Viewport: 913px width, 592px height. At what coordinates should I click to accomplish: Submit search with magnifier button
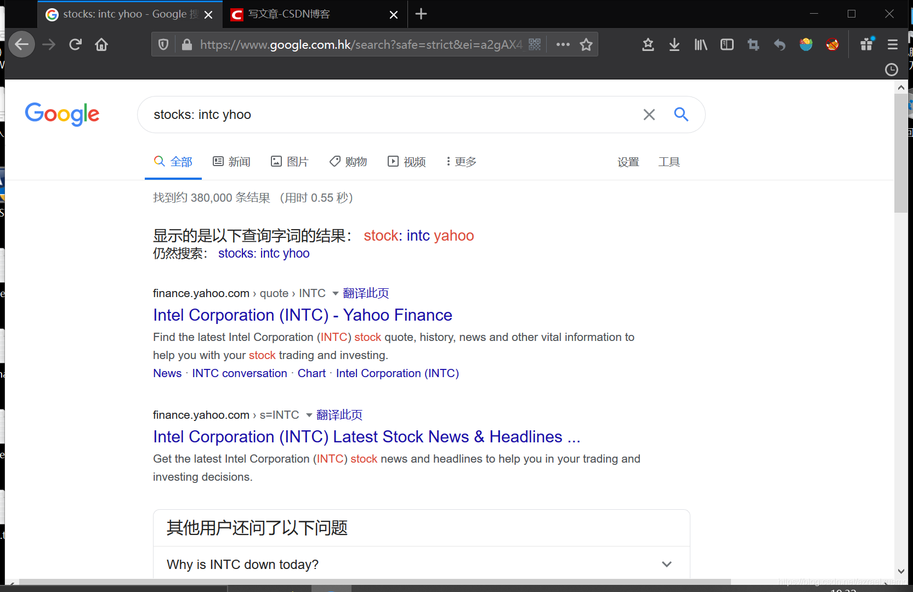coord(681,114)
